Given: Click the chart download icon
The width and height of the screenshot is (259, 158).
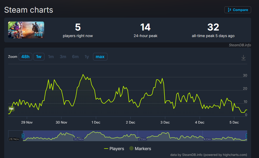Looking at the screenshot, I should pyautogui.click(x=244, y=57).
